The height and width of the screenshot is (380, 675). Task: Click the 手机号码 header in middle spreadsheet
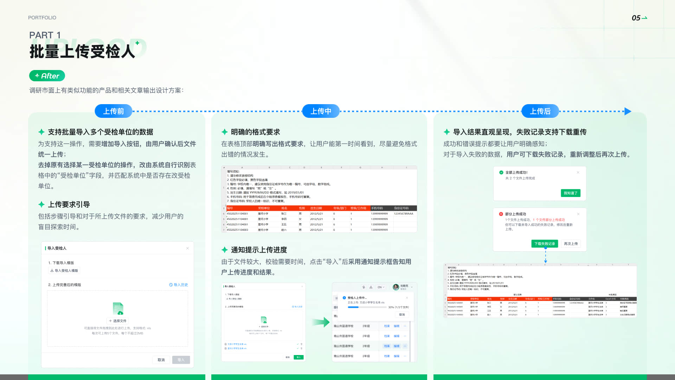tap(377, 208)
